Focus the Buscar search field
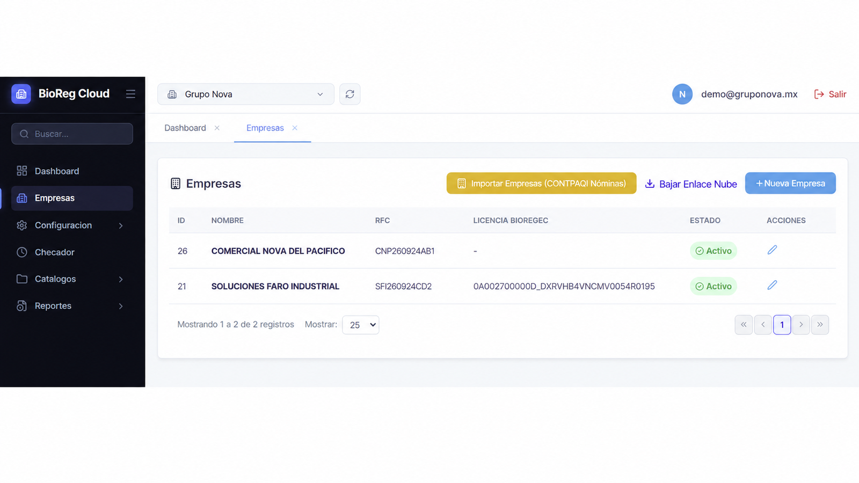Image resolution: width=859 pixels, height=483 pixels. tap(72, 134)
